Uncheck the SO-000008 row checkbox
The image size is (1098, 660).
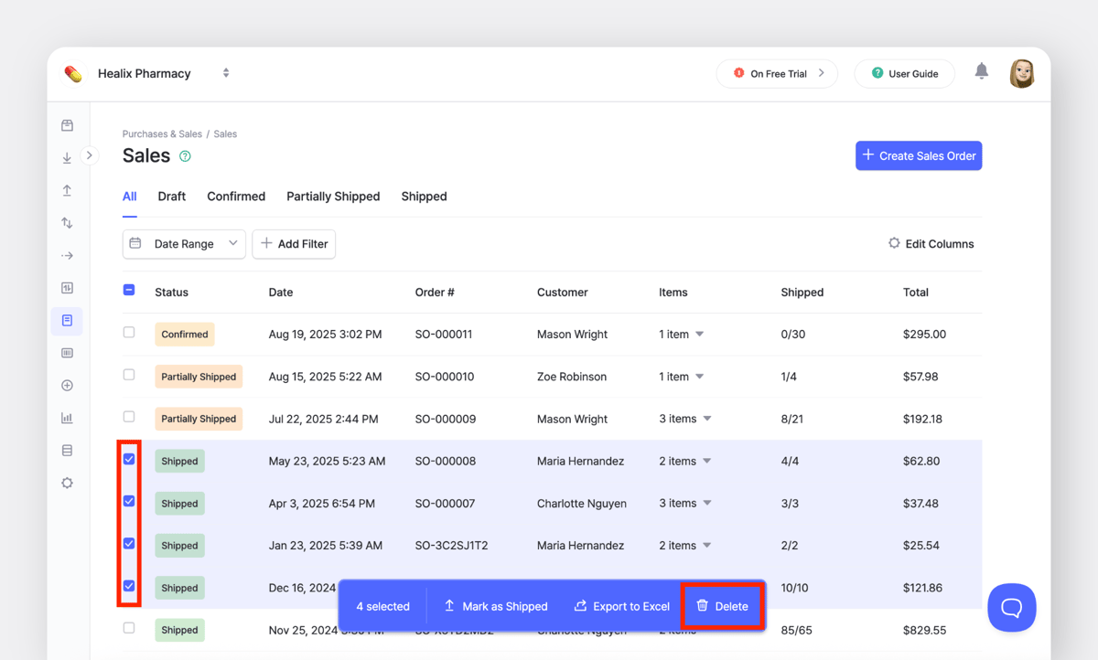pyautogui.click(x=129, y=458)
